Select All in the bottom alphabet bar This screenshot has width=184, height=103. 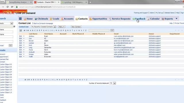[x=25, y=80]
